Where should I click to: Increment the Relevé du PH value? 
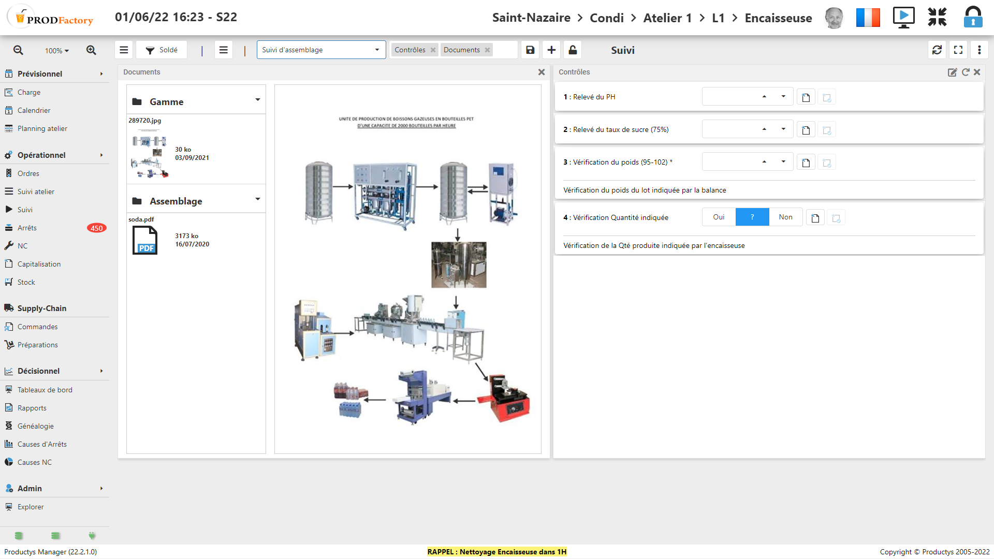coord(764,97)
